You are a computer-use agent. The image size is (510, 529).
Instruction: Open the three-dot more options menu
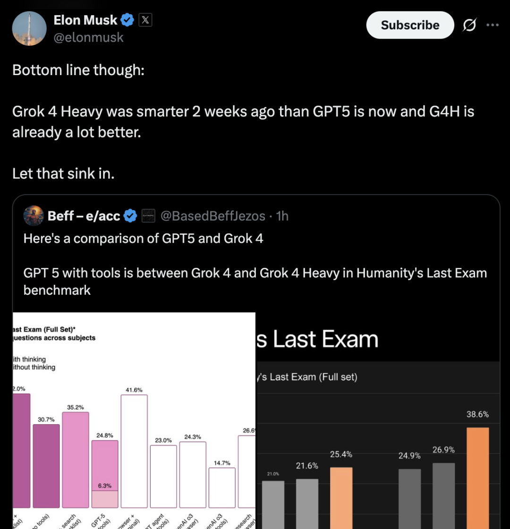(x=493, y=25)
